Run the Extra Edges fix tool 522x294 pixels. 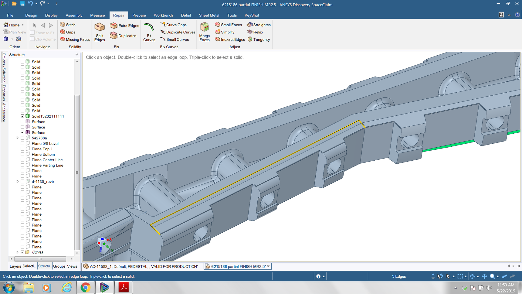pyautogui.click(x=124, y=26)
